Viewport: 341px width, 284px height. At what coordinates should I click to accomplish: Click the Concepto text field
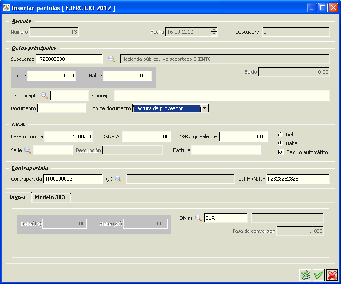pyautogui.click(x=222, y=95)
